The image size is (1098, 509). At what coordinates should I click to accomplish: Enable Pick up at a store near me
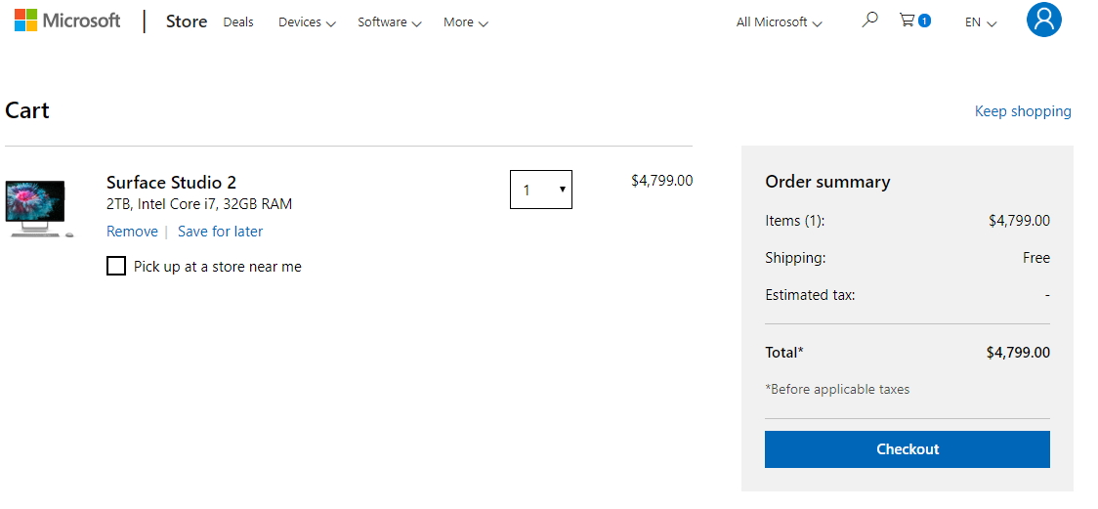coord(116,266)
